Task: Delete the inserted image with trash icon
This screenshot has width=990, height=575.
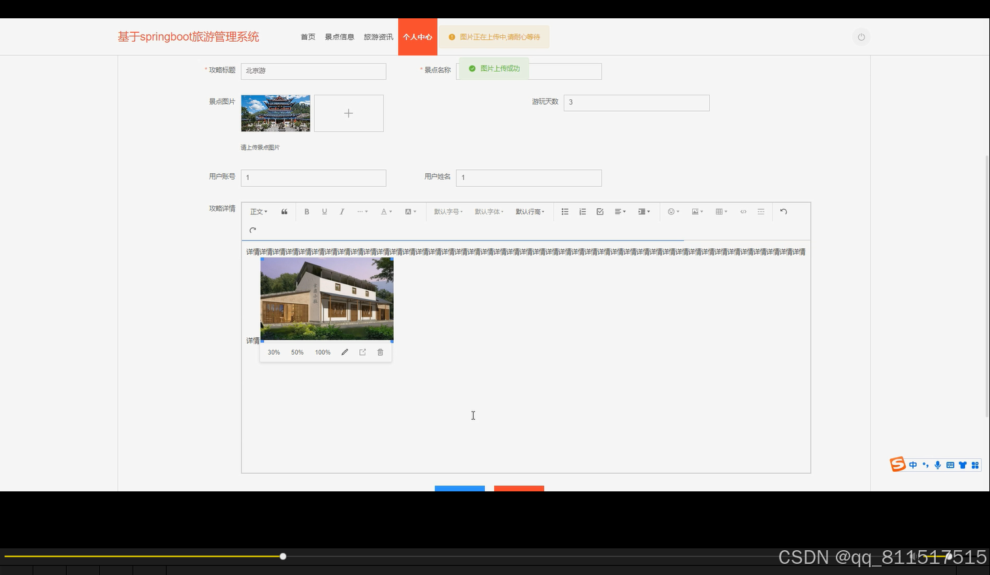Action: (x=380, y=352)
